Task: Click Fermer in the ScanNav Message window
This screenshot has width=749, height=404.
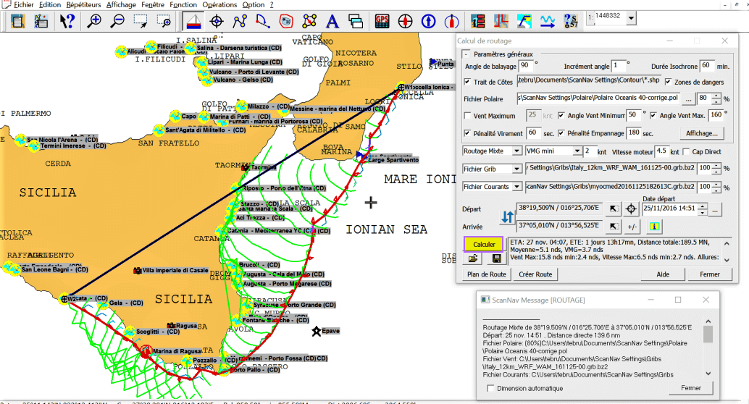Action: point(691,388)
